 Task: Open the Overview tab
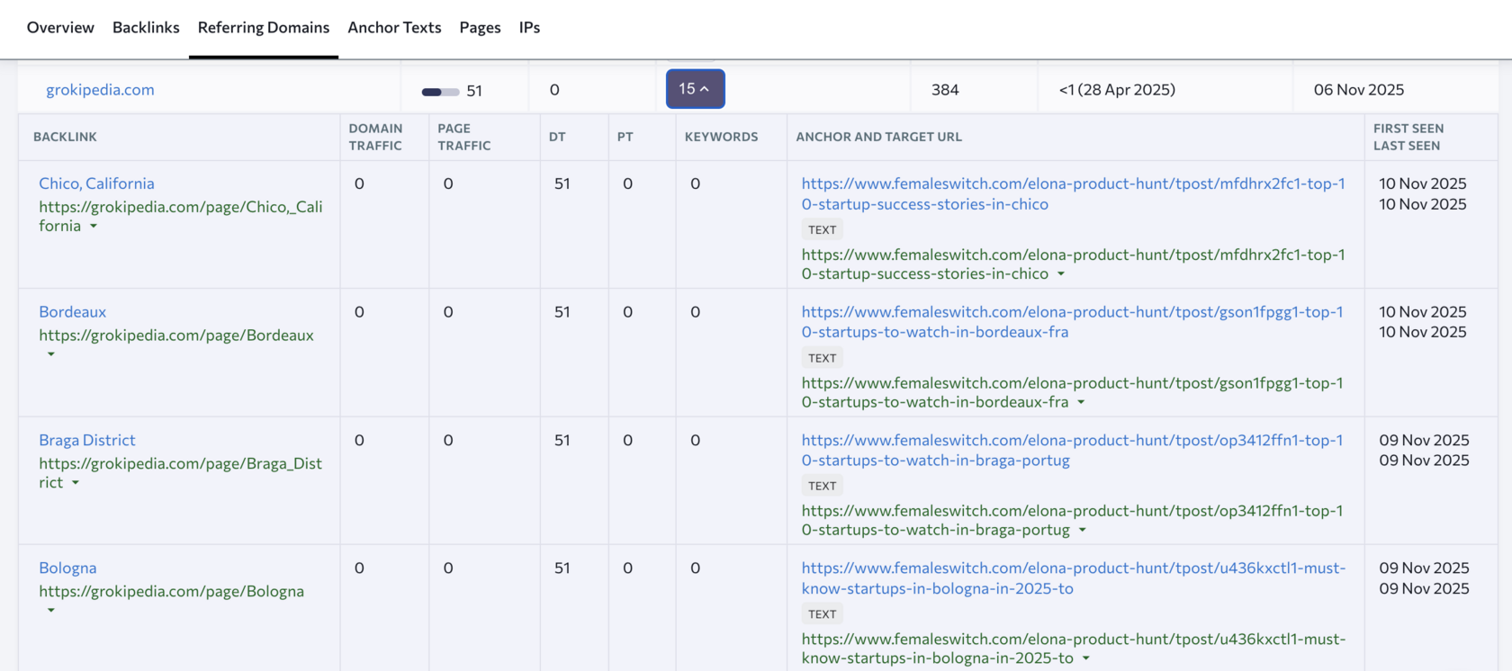[60, 28]
